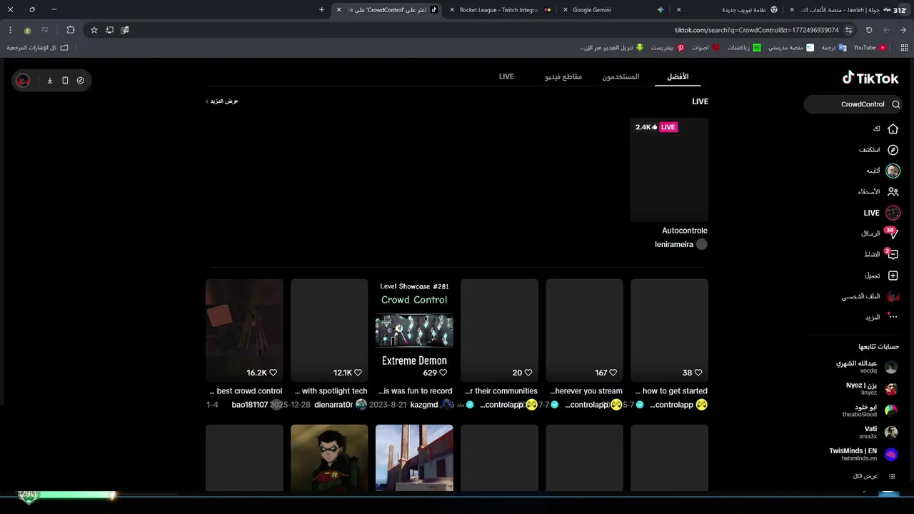
Task: Click the CrowdControl search field
Action: [x=854, y=104]
